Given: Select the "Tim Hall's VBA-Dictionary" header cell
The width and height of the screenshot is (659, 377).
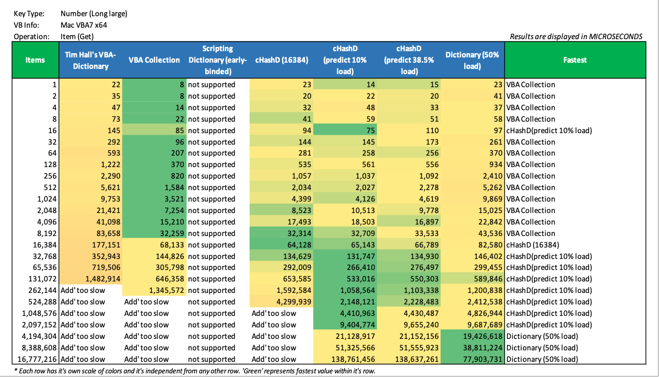Looking at the screenshot, I should (x=90, y=60).
